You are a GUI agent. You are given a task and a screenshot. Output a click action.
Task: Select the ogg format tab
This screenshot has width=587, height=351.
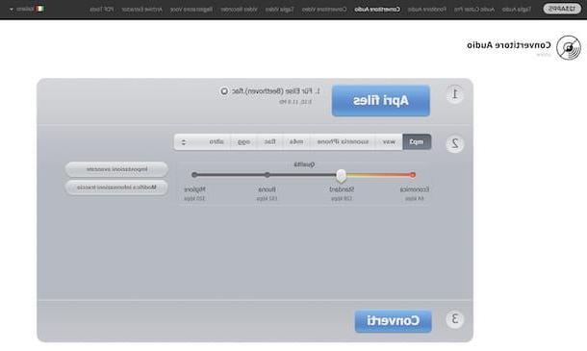(243, 141)
